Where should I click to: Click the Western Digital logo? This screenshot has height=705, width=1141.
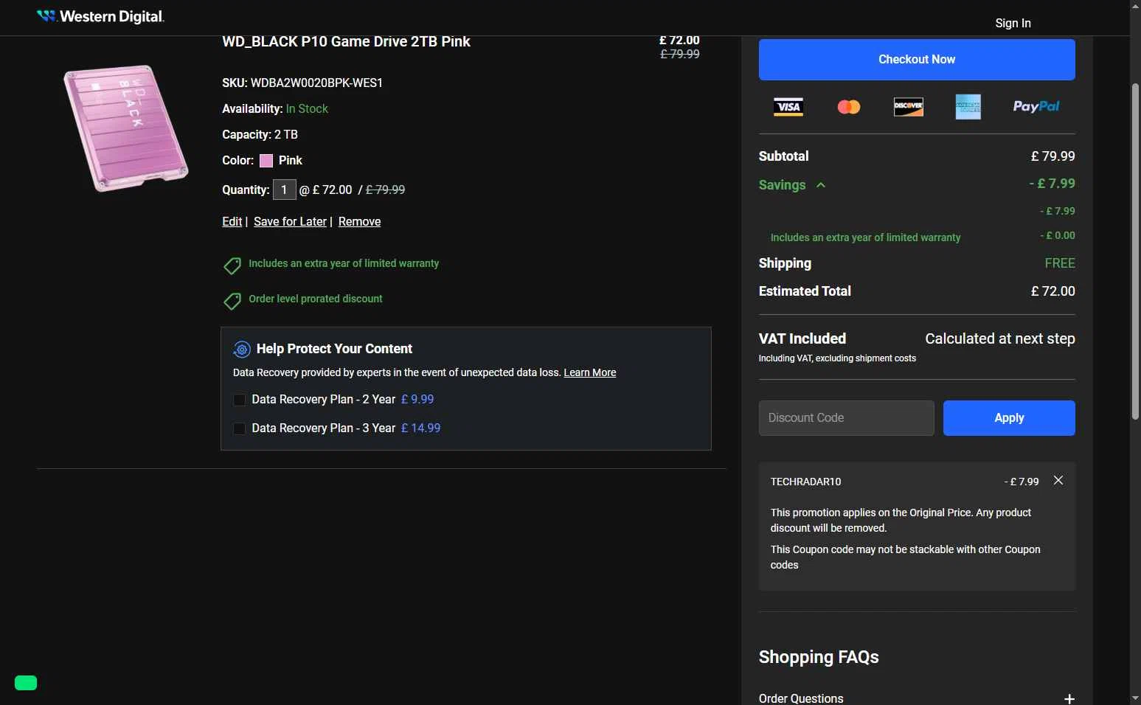point(100,16)
